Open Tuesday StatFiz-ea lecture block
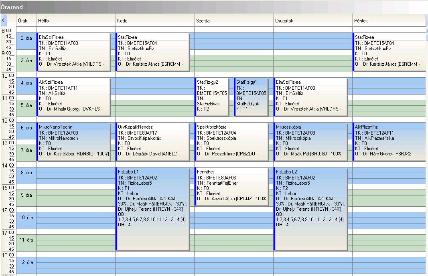428x276 pixels. (152, 52)
